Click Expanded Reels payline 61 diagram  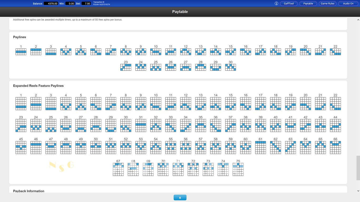coord(260,148)
